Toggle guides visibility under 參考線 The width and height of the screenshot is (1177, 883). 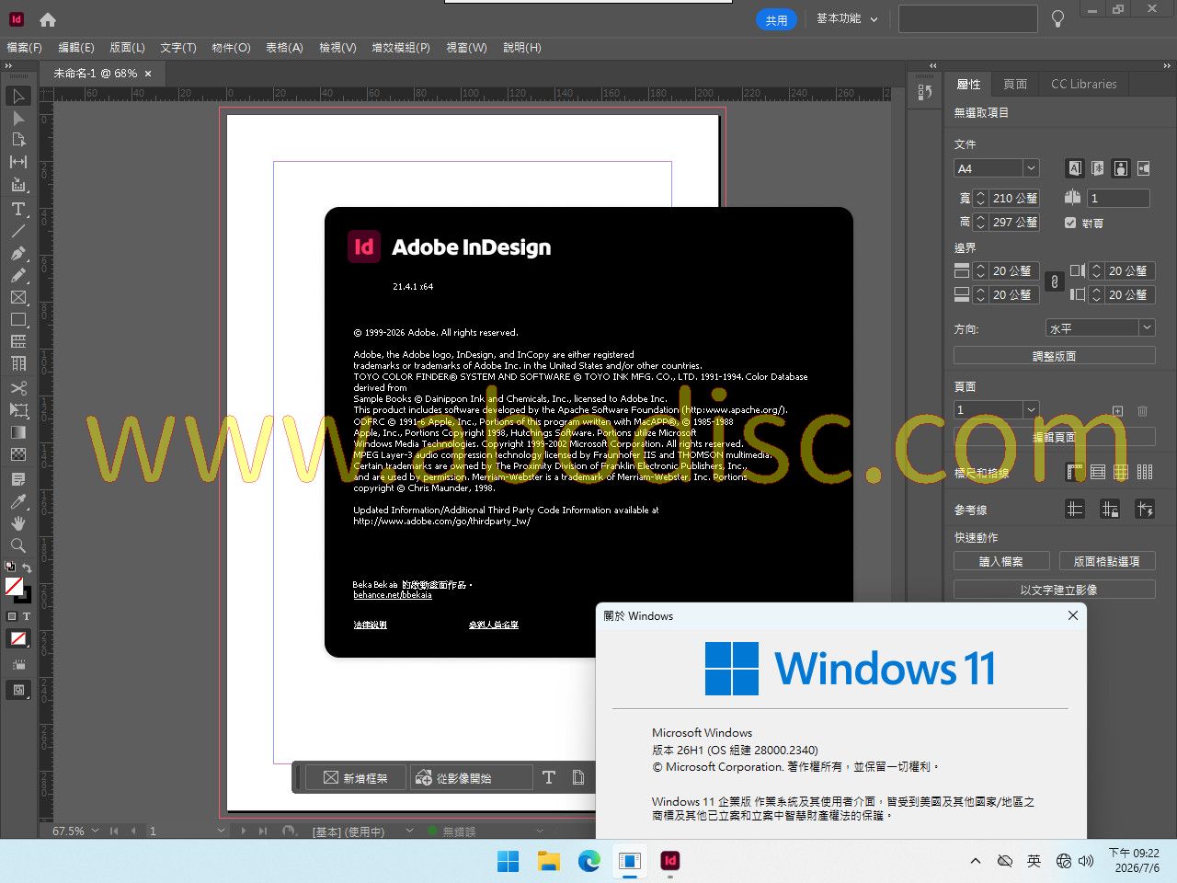pos(1074,509)
